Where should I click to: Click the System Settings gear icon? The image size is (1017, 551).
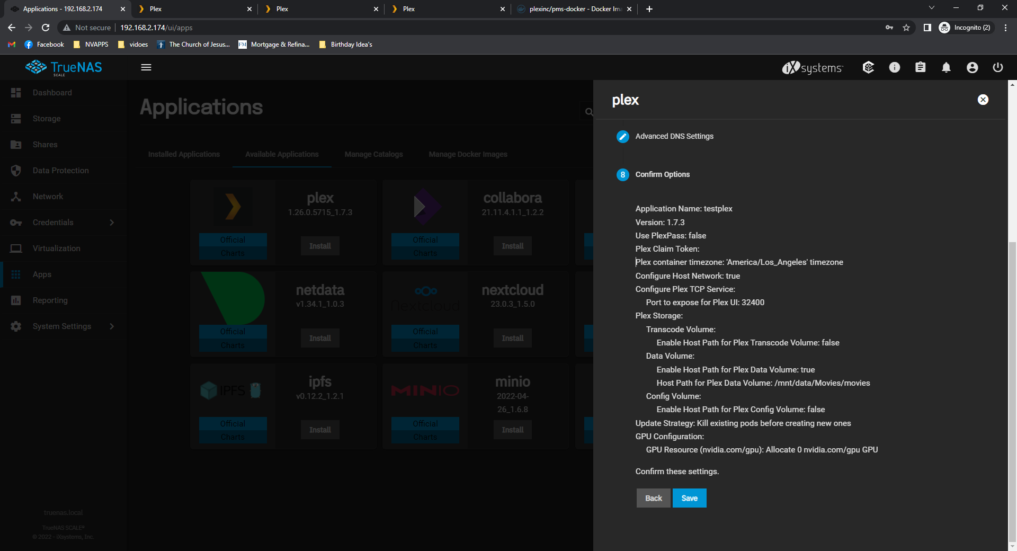click(16, 326)
